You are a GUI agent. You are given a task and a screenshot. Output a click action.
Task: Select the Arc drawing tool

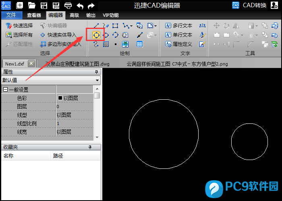(115, 35)
